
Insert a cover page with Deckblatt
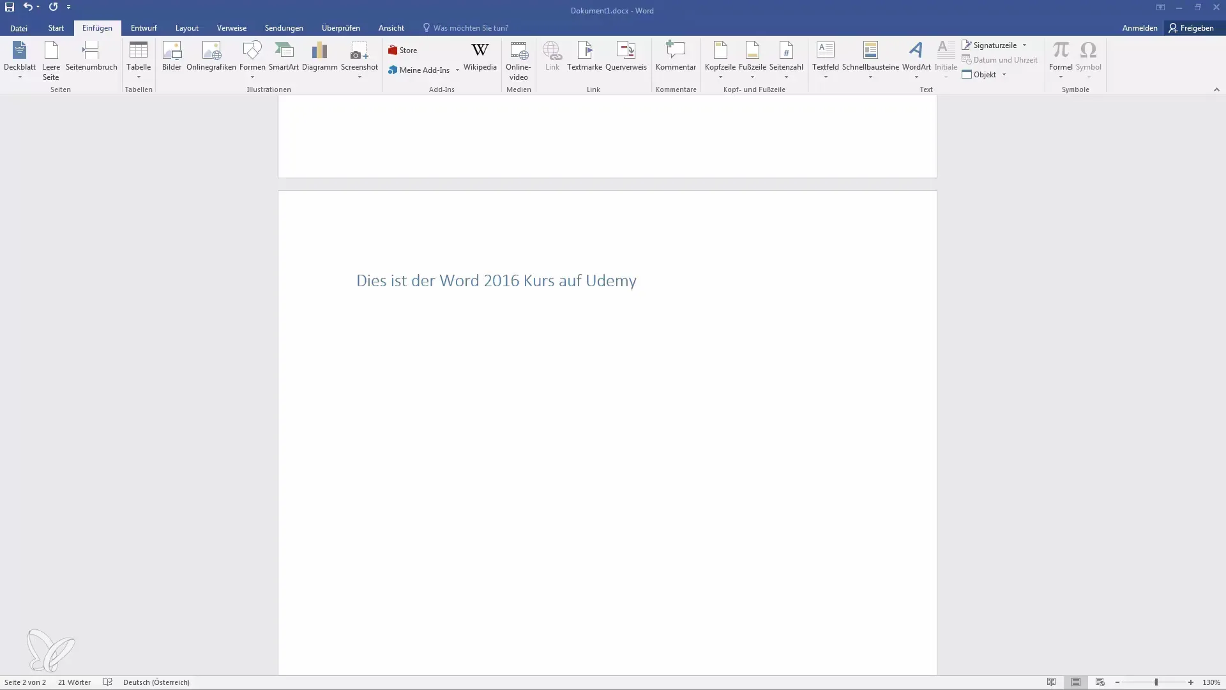(20, 60)
